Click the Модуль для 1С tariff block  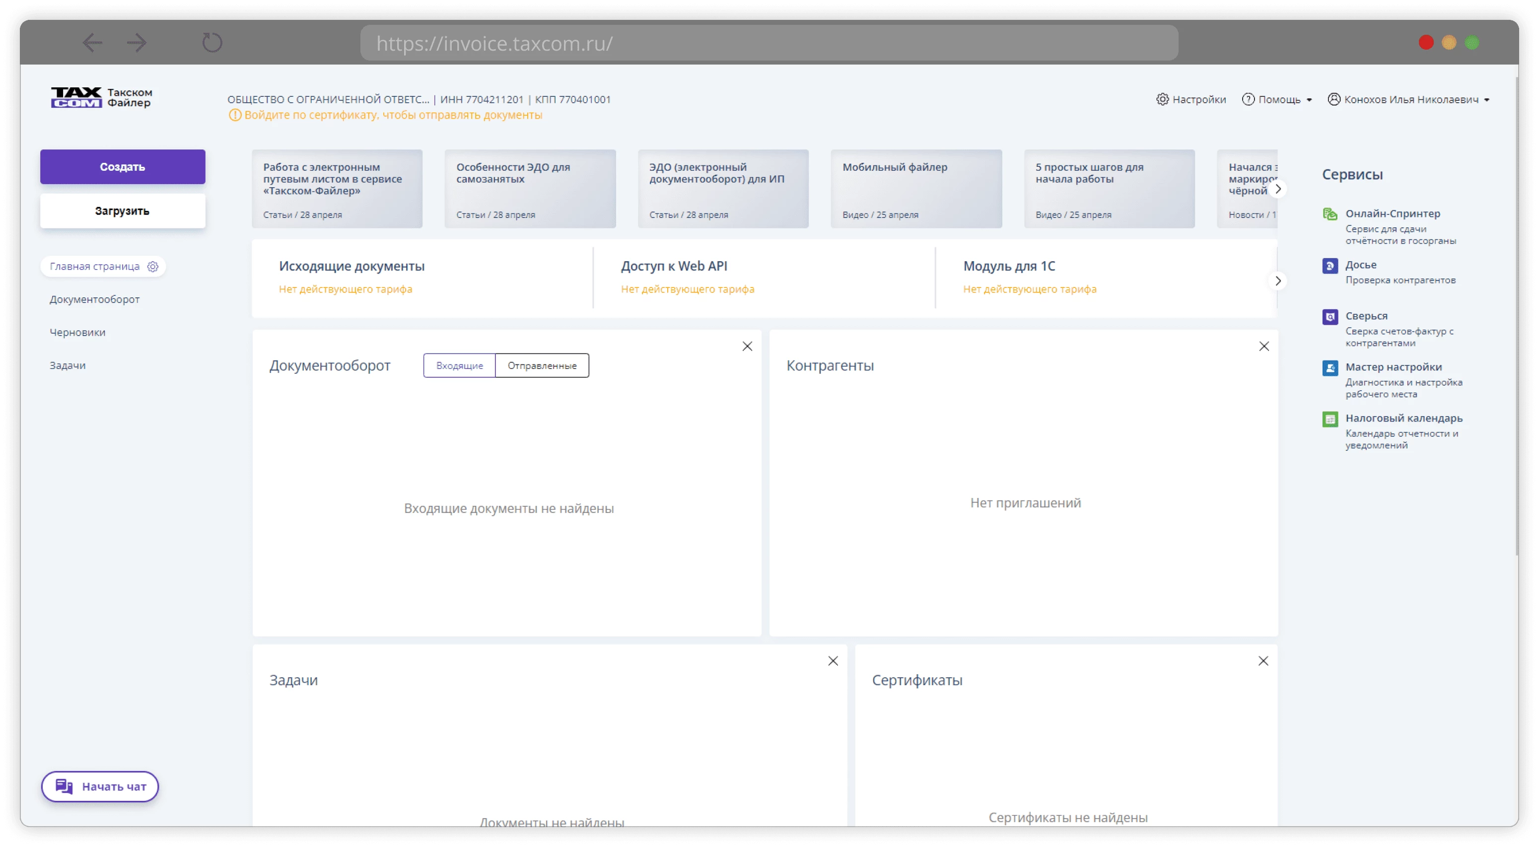[x=1106, y=279]
